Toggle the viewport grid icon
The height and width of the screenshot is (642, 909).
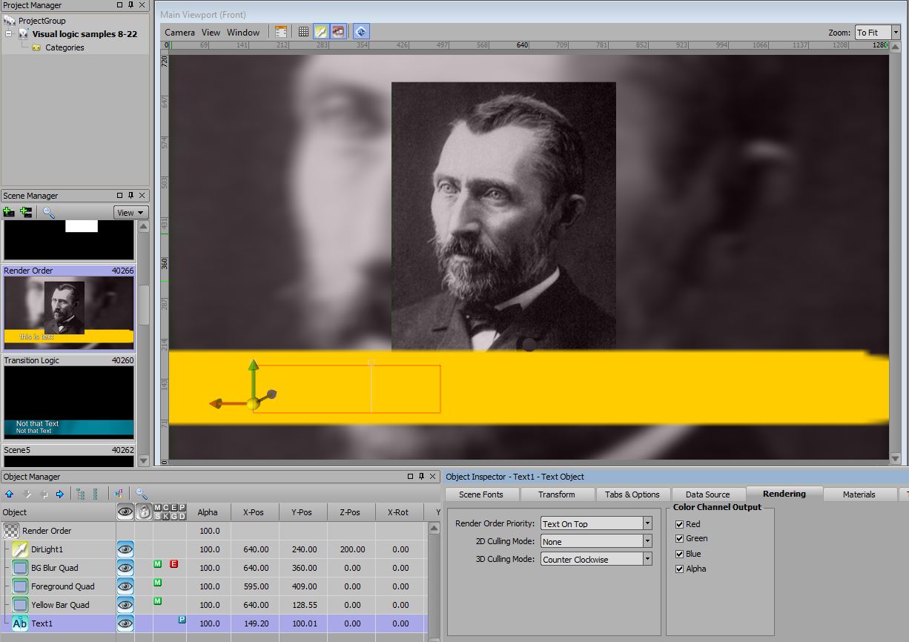(303, 32)
